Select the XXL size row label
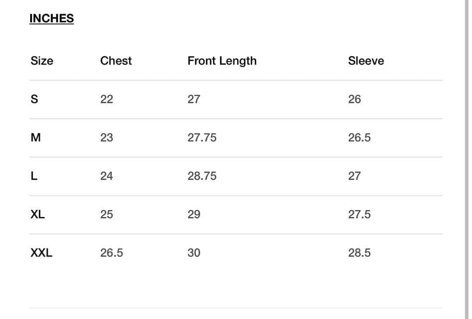Screen dimensions: 472x319 pyautogui.click(x=42, y=252)
